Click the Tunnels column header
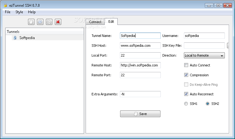The height and width of the screenshot is (139, 235). (45, 32)
